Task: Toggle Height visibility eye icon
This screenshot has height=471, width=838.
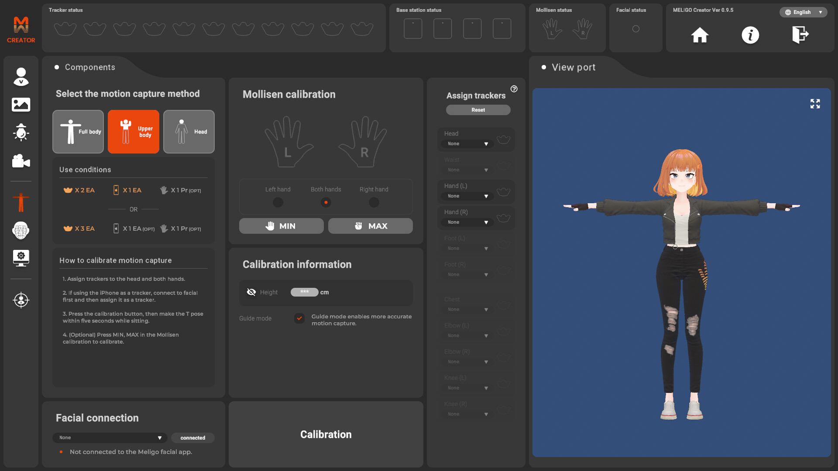Action: pos(251,292)
